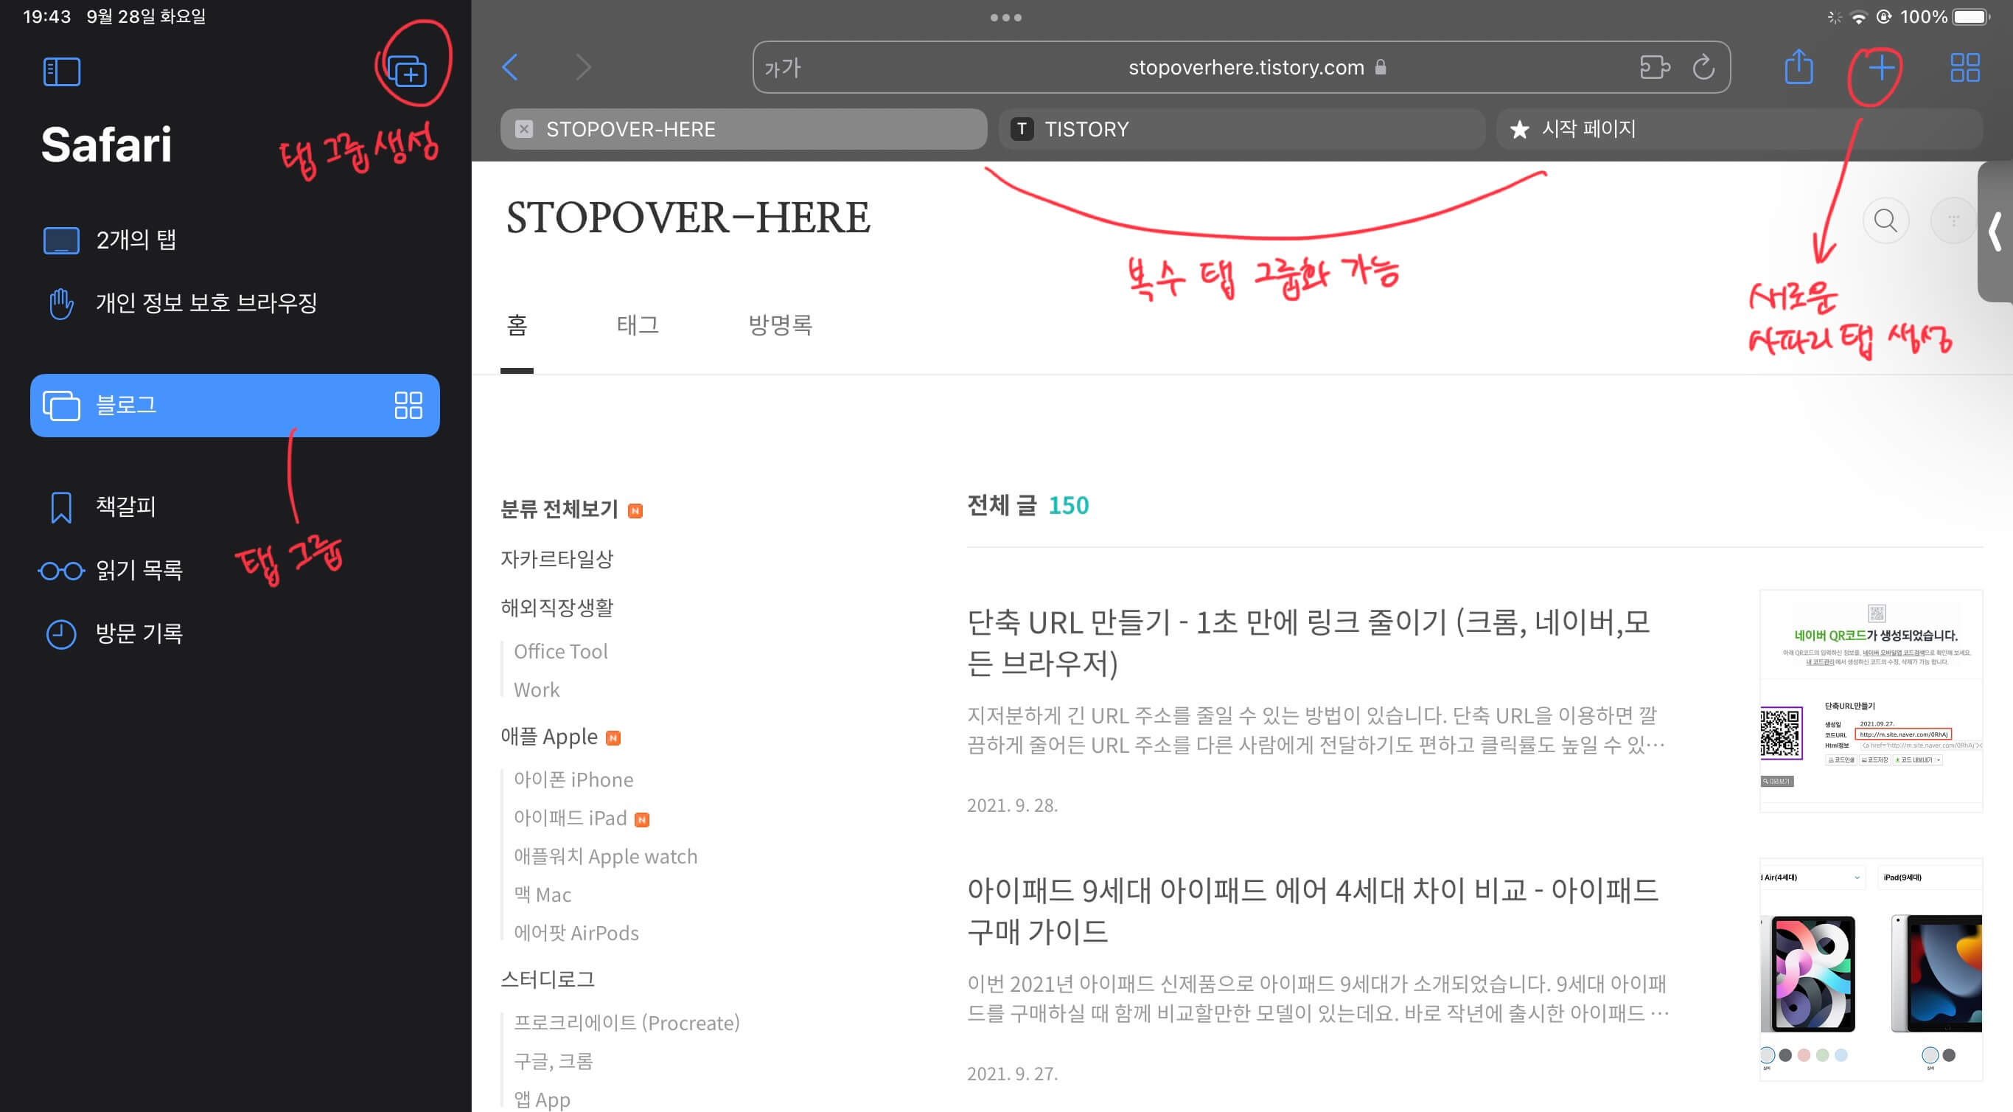Switch to the 시작 페이지 tab
The height and width of the screenshot is (1112, 2013).
tap(1739, 129)
